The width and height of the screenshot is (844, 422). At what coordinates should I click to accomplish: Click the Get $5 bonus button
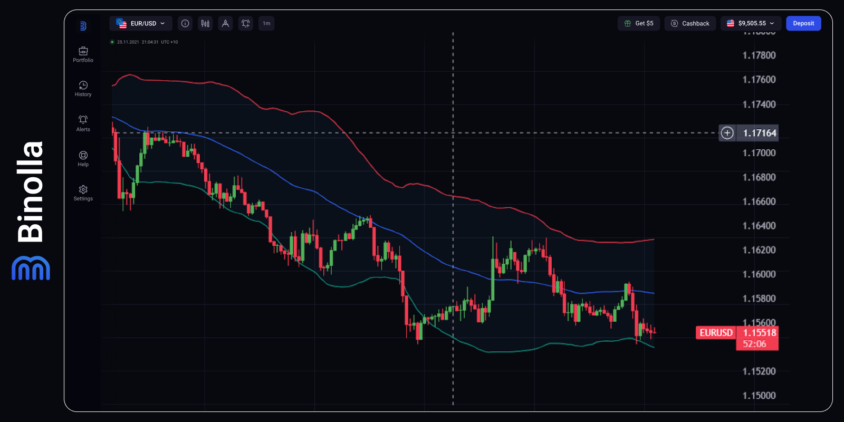[638, 23]
